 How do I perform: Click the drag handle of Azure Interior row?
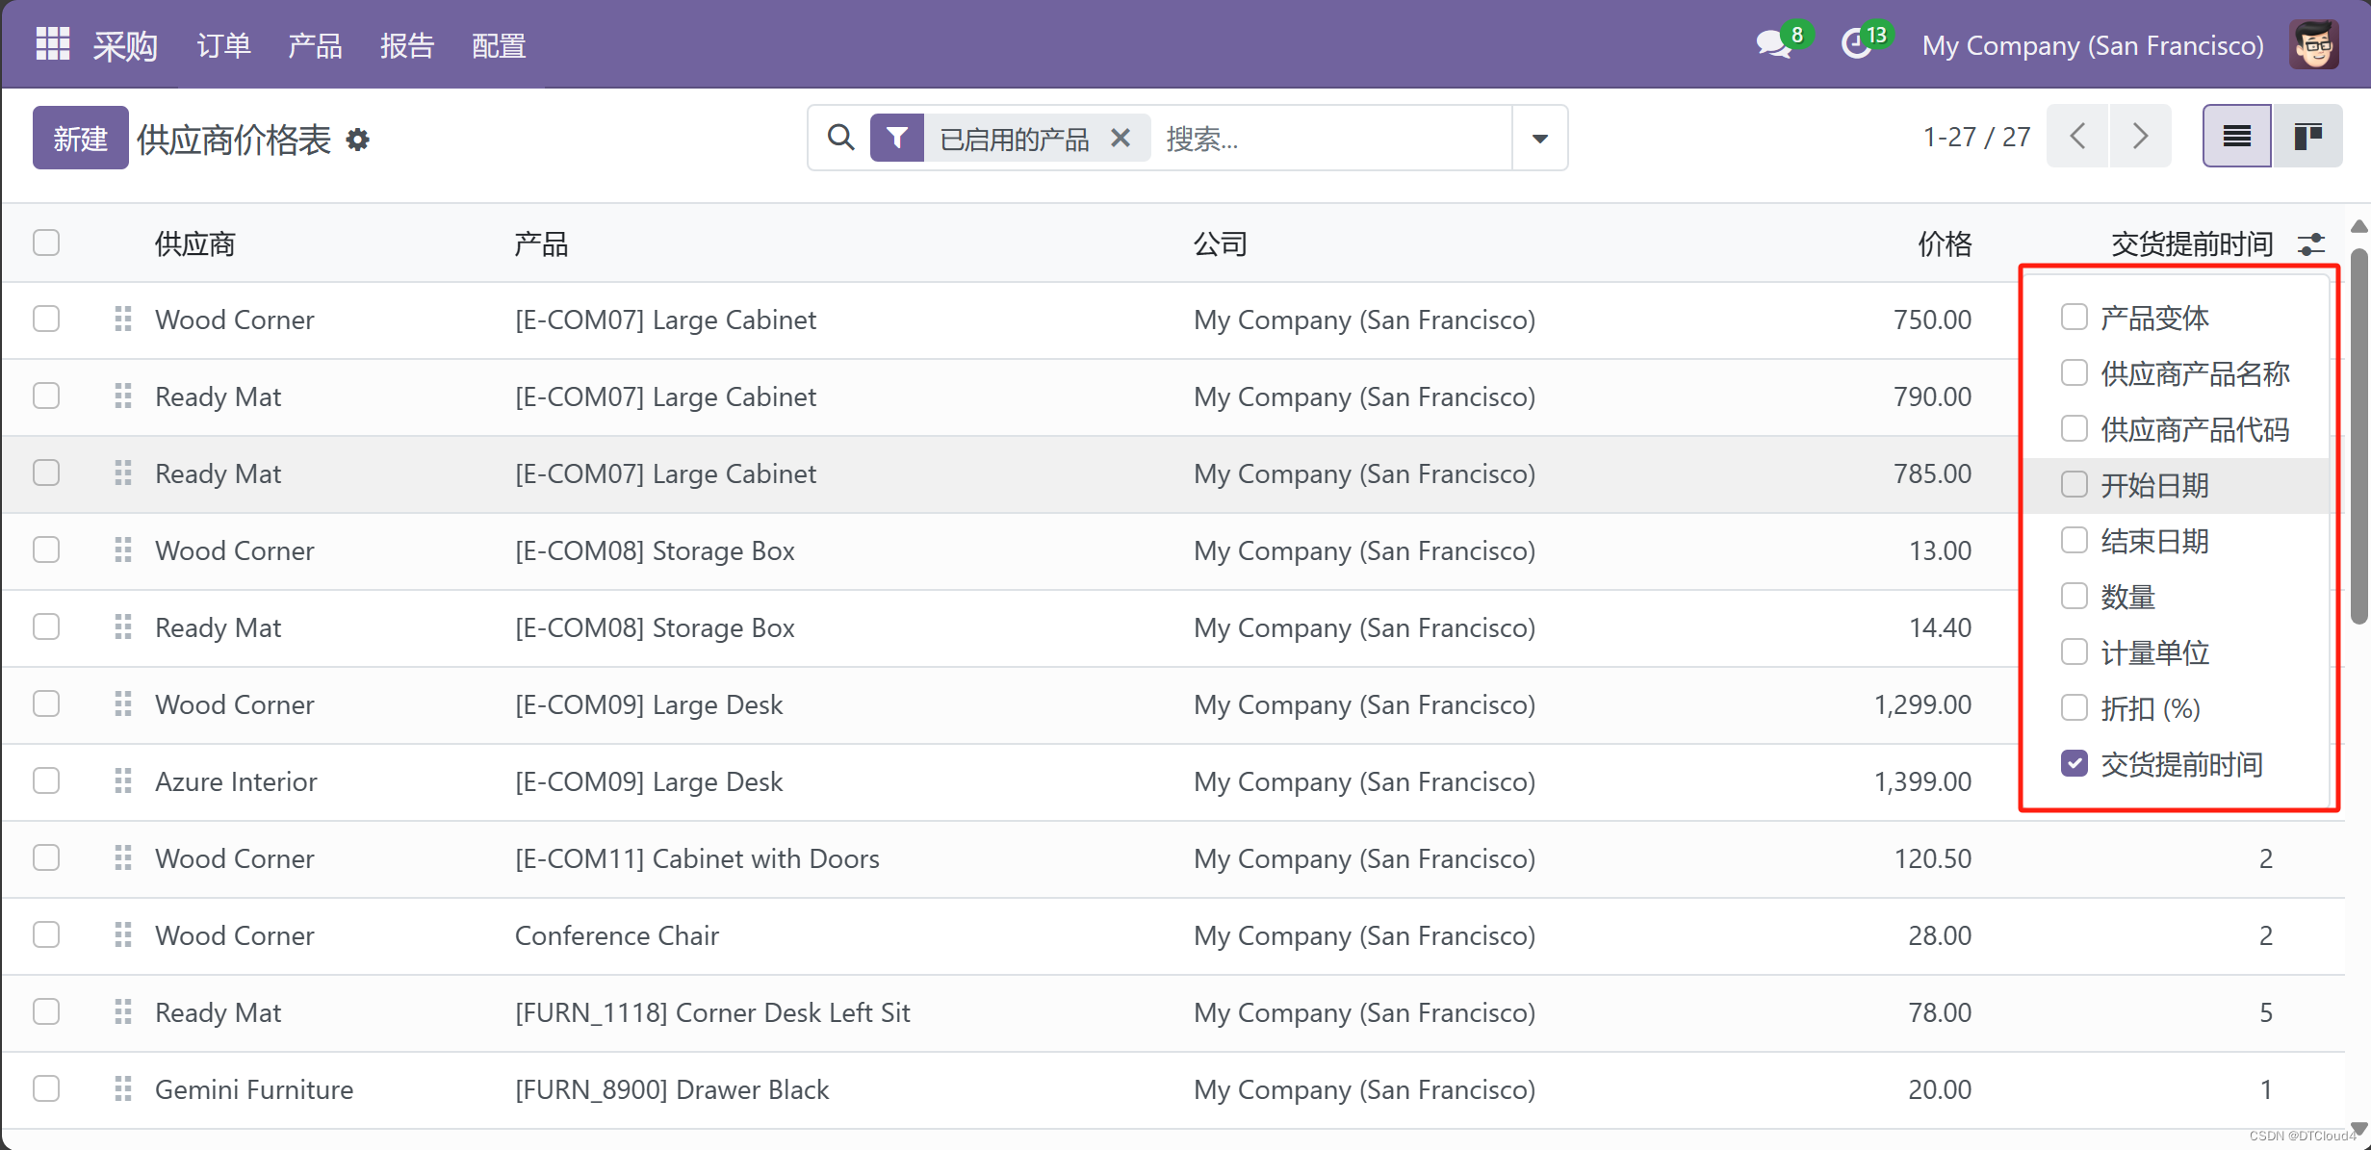(x=122, y=780)
